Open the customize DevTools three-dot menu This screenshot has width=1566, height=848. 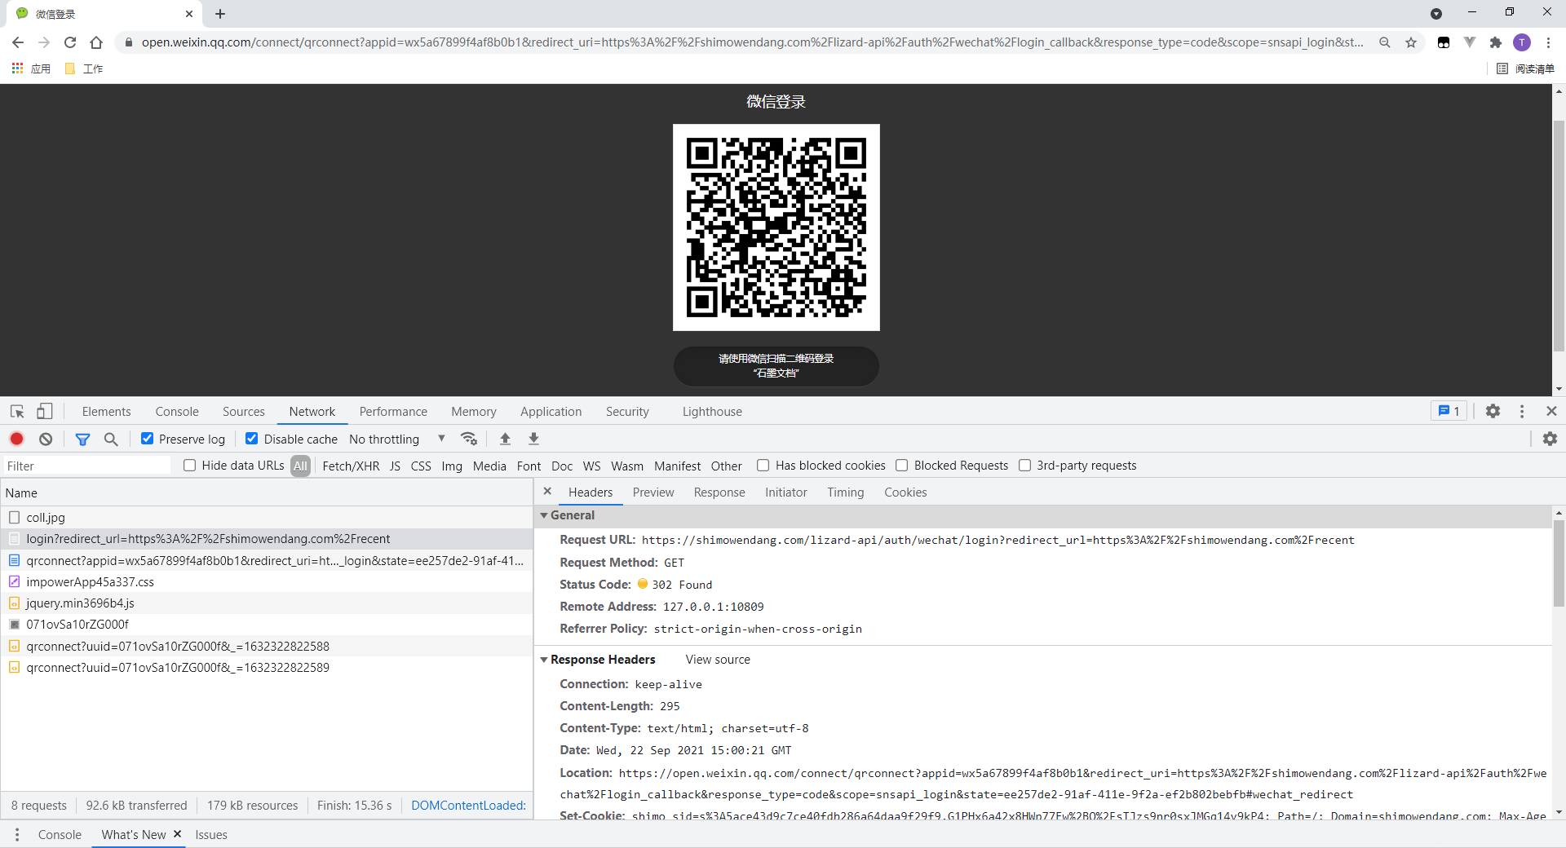pyautogui.click(x=1522, y=412)
